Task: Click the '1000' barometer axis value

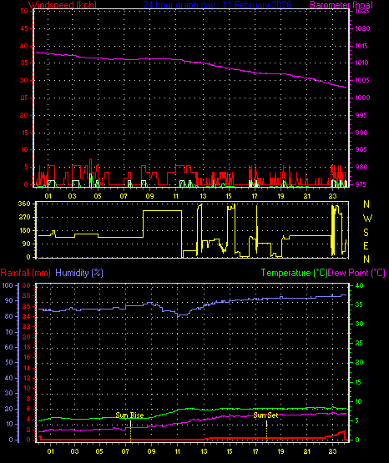Action: click(362, 98)
